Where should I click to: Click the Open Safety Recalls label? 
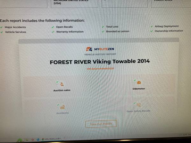click(138, 111)
